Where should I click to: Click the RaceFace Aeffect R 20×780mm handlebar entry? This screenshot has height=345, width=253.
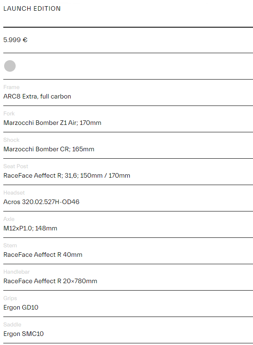click(x=50, y=281)
